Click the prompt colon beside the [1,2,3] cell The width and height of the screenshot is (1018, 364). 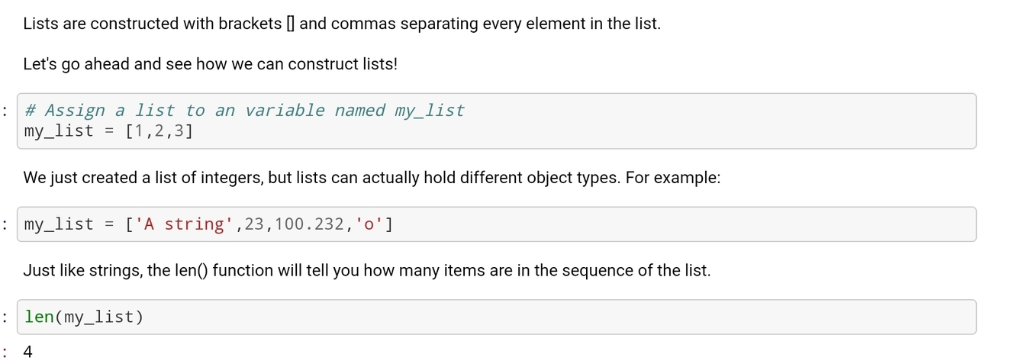click(5, 112)
